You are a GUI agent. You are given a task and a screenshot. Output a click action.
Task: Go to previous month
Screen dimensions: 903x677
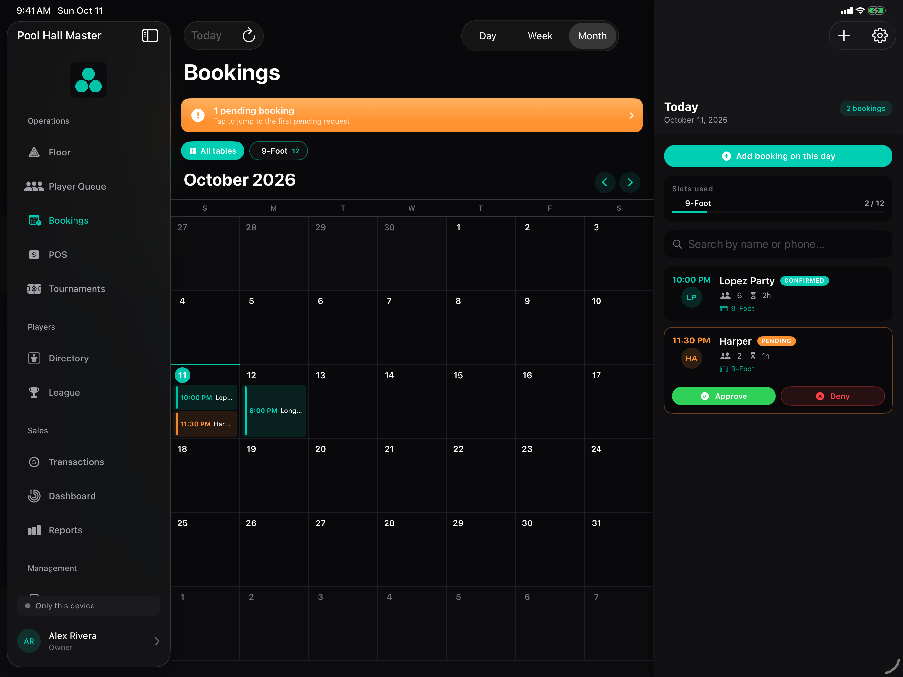click(x=605, y=182)
